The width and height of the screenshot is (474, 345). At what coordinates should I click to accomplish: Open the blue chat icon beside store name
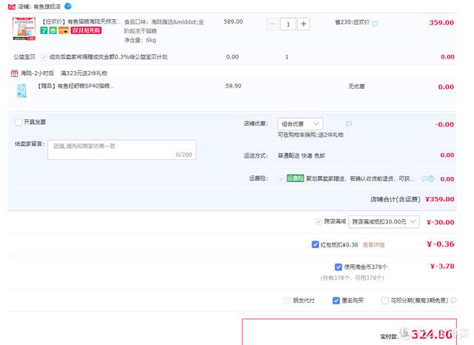[x=68, y=5]
